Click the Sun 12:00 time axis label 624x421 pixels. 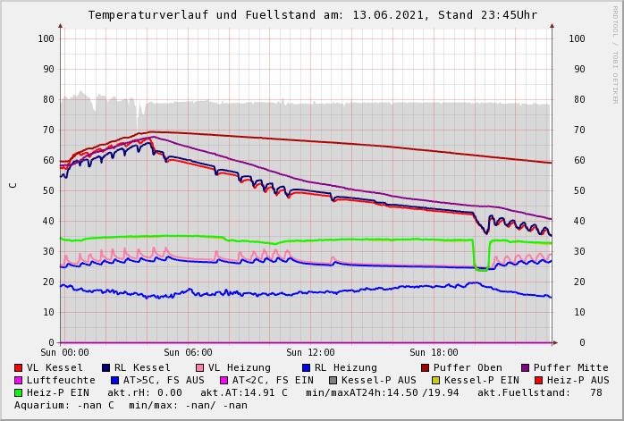pos(310,353)
